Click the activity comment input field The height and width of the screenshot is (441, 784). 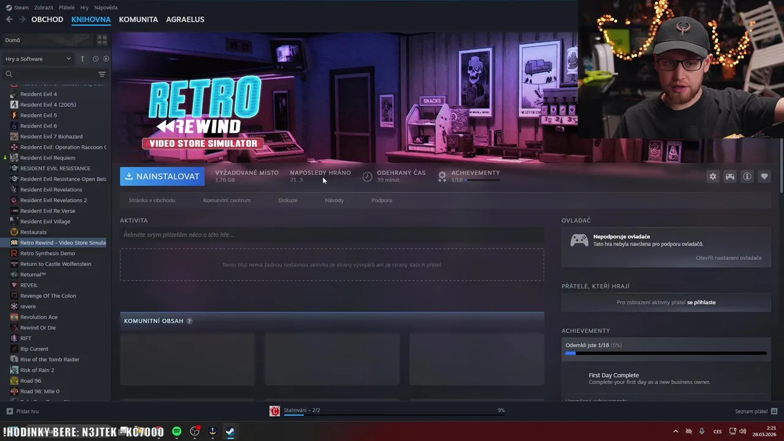332,235
